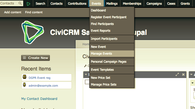Click the quick search magnifier icon
The width and height of the screenshot is (195, 109).
tap(20, 3)
